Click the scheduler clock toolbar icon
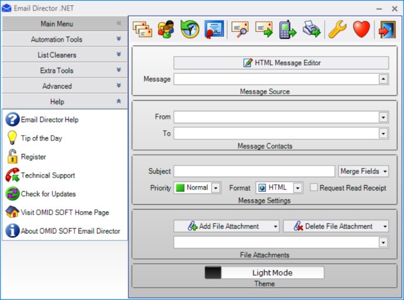This screenshot has height=300, width=404. [190, 29]
